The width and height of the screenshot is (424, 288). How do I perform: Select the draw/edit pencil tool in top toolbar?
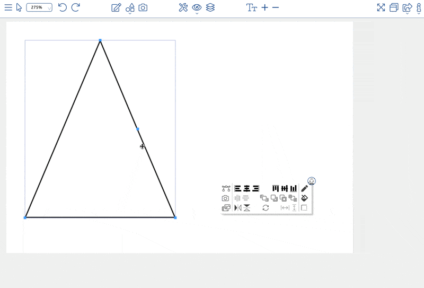(116, 7)
